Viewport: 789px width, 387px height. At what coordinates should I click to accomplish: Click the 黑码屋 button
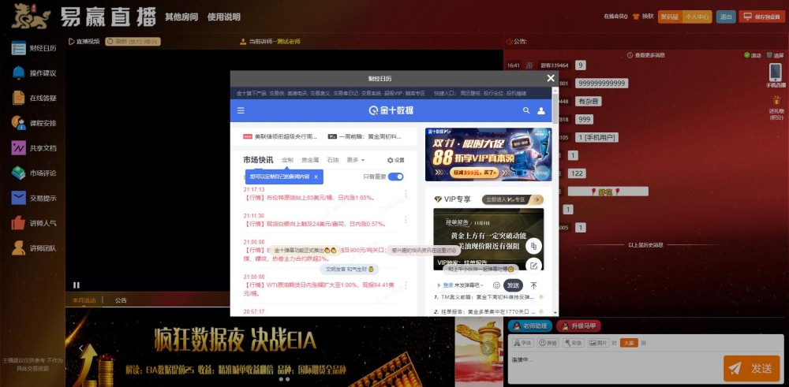point(670,17)
